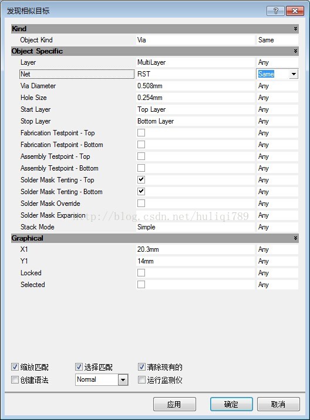310x420 pixels.
Task: Click the Y1 Any match cell
Action: (x=277, y=261)
